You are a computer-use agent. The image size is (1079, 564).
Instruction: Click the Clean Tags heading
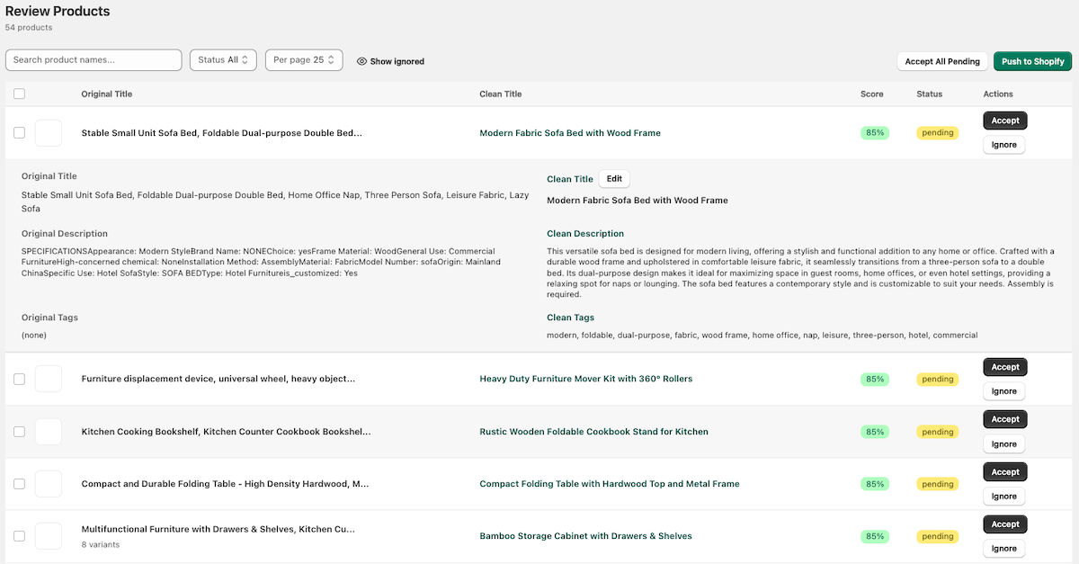pos(570,318)
